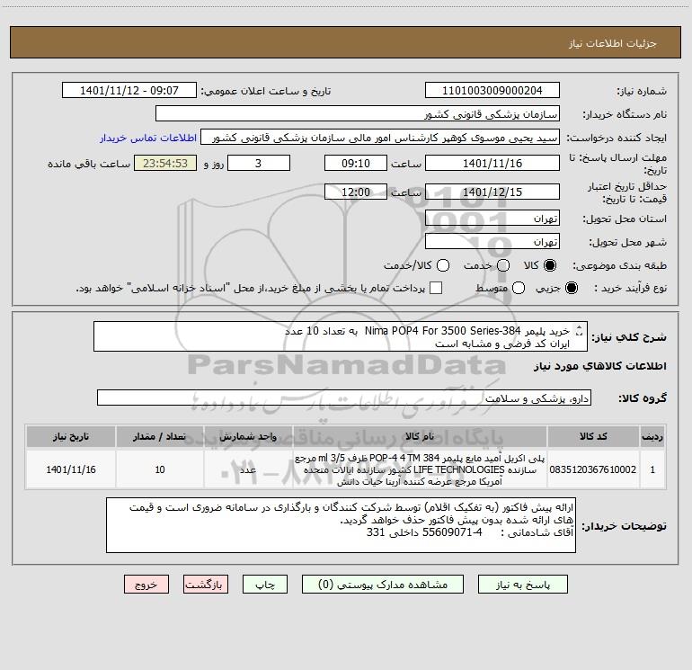
Task: Click product code 0835120367610002 cell
Action: tap(593, 469)
